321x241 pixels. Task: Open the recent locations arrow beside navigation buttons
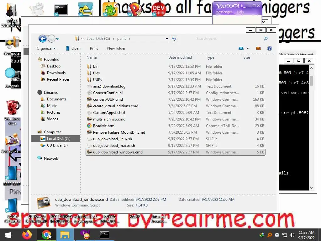tap(58, 39)
